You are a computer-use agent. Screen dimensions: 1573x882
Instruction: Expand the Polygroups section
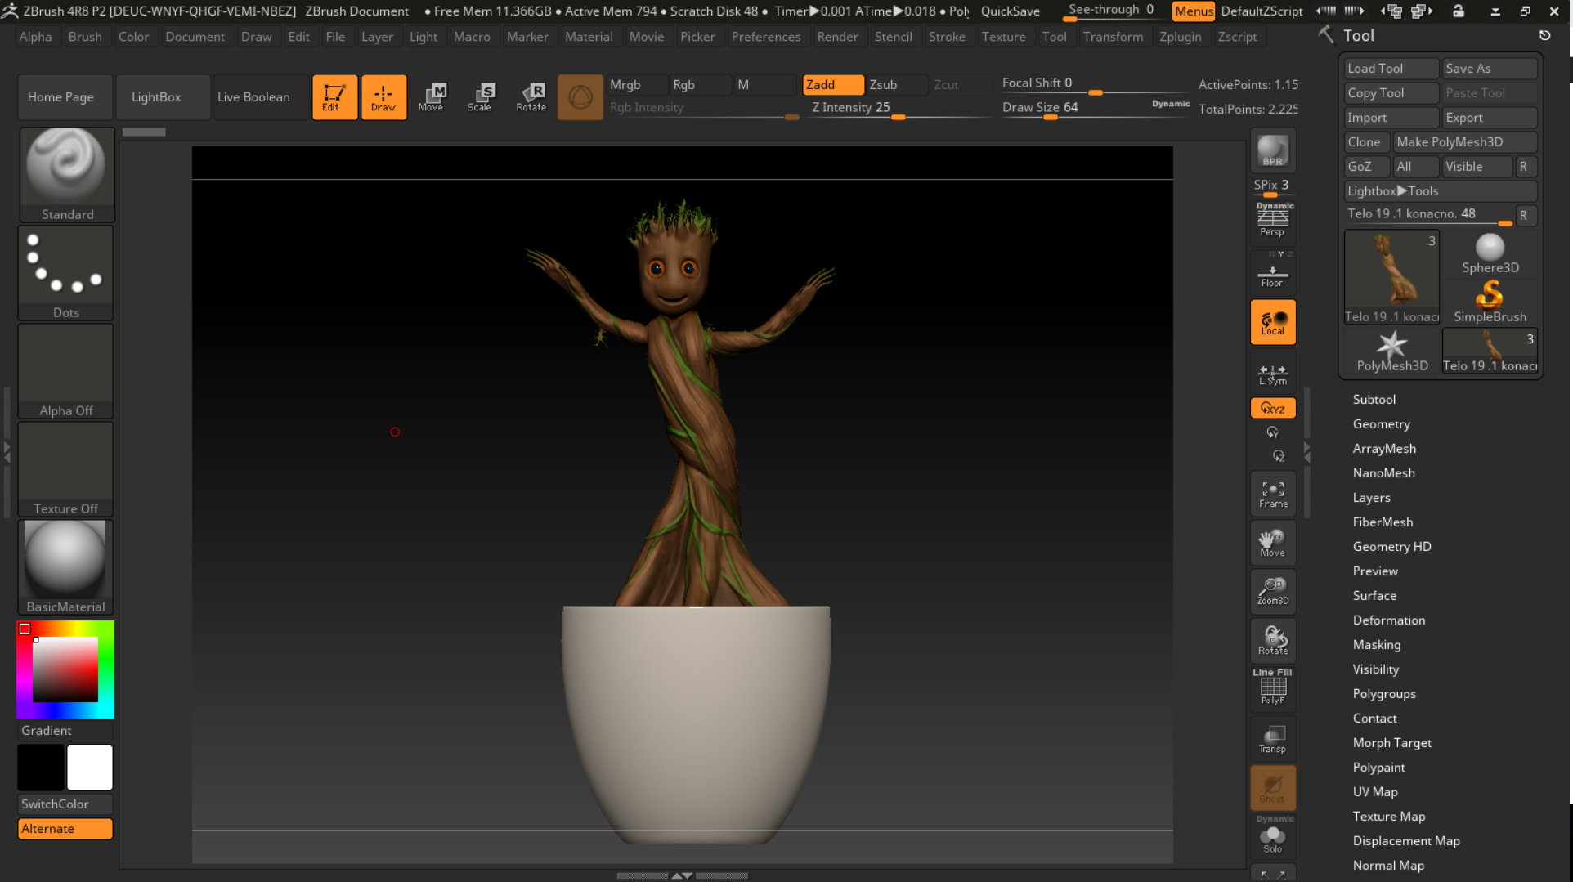pos(1384,694)
